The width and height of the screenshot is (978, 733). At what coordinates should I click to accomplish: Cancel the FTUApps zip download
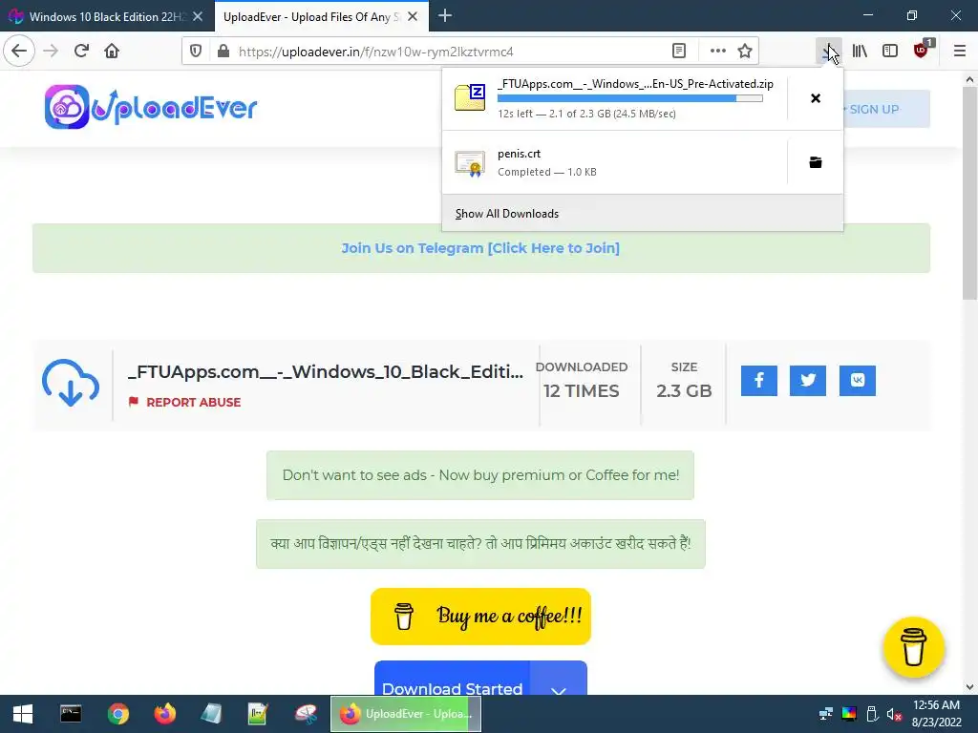(816, 98)
